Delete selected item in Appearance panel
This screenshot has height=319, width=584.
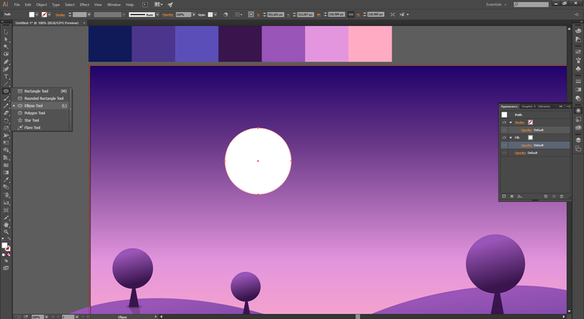562,196
